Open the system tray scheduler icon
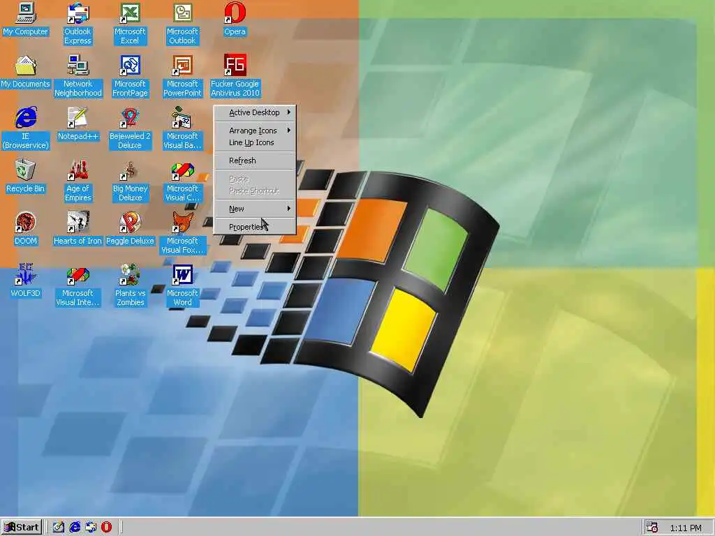The image size is (715, 536). coord(652,528)
